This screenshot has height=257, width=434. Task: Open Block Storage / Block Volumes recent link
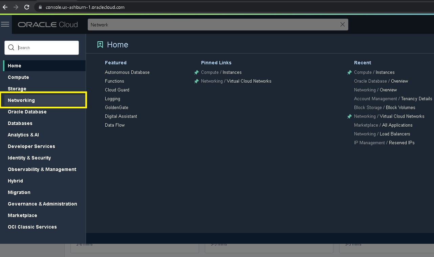pos(384,108)
